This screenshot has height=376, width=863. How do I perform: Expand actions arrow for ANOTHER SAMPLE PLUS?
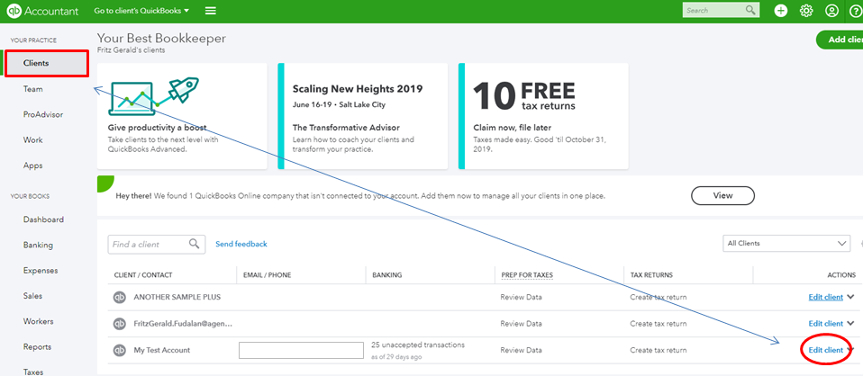coord(851,297)
